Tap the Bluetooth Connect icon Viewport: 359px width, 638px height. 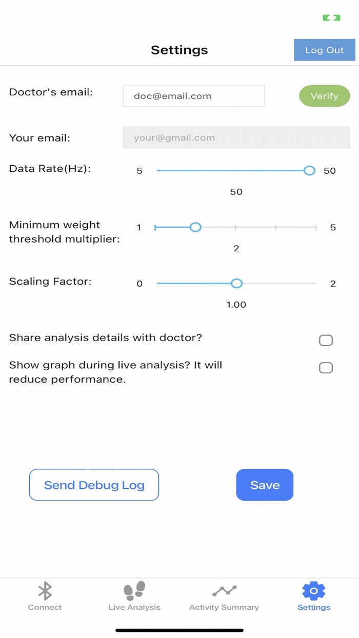[45, 590]
